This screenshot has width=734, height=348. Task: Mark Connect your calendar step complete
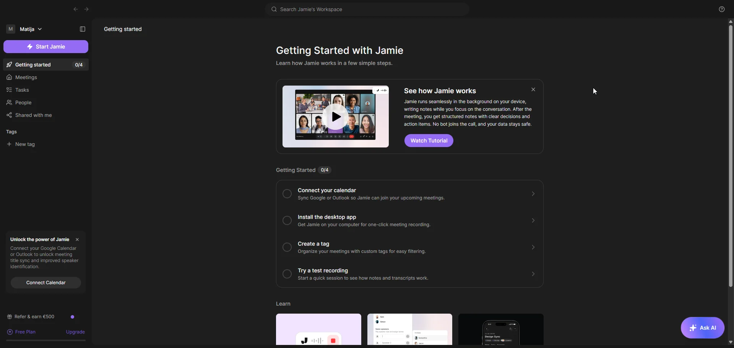pyautogui.click(x=287, y=194)
